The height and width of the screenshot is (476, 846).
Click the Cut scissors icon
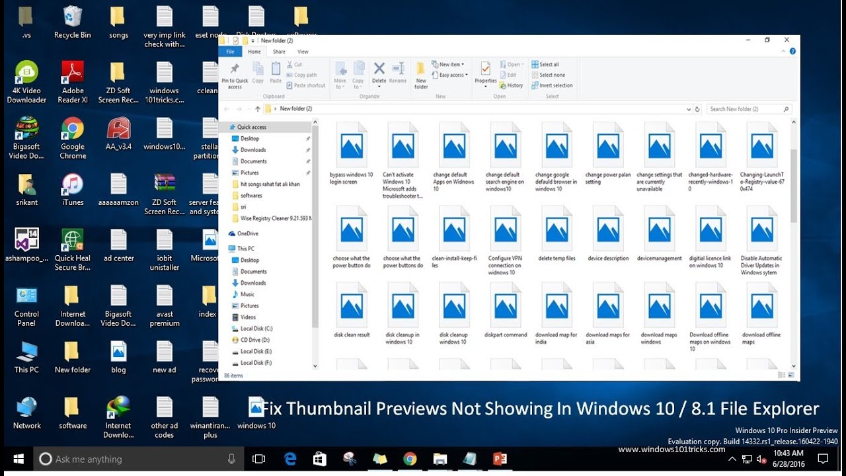tap(289, 65)
